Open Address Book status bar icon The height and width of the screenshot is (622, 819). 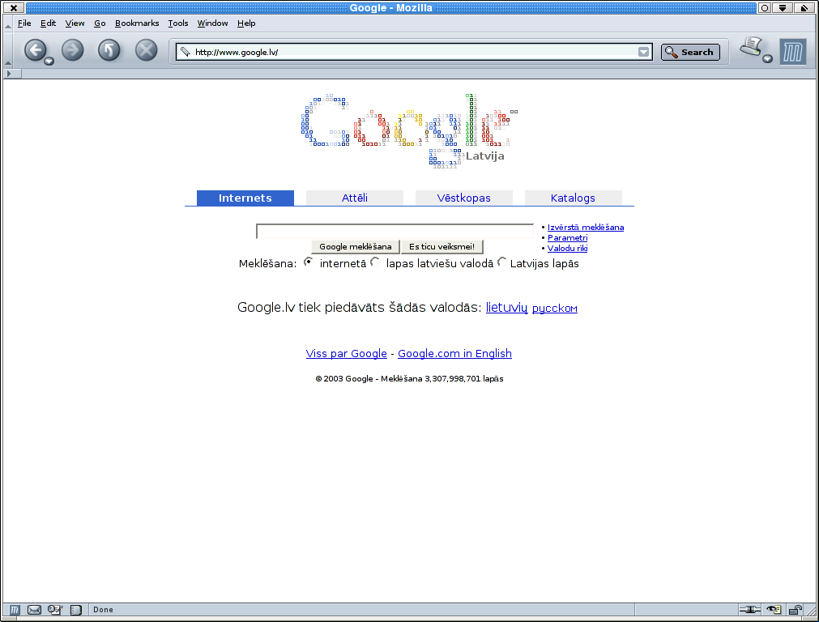tap(76, 610)
